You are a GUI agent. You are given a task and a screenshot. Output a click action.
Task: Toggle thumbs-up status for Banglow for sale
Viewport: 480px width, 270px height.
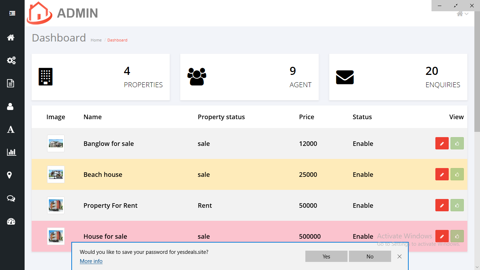tap(457, 143)
